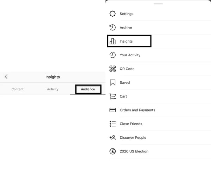Click the Your Activity timer icon
The image size is (211, 169).
(113, 55)
